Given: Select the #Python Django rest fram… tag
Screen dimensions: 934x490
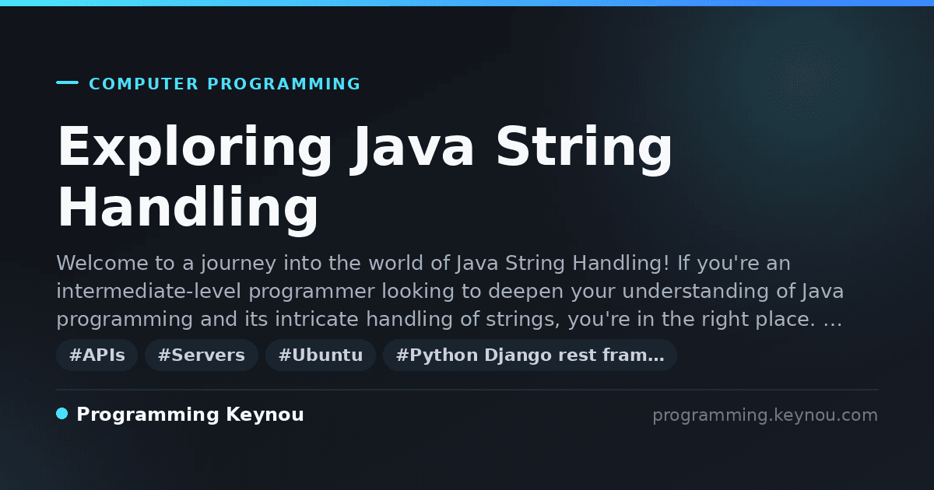Looking at the screenshot, I should click(x=530, y=355).
